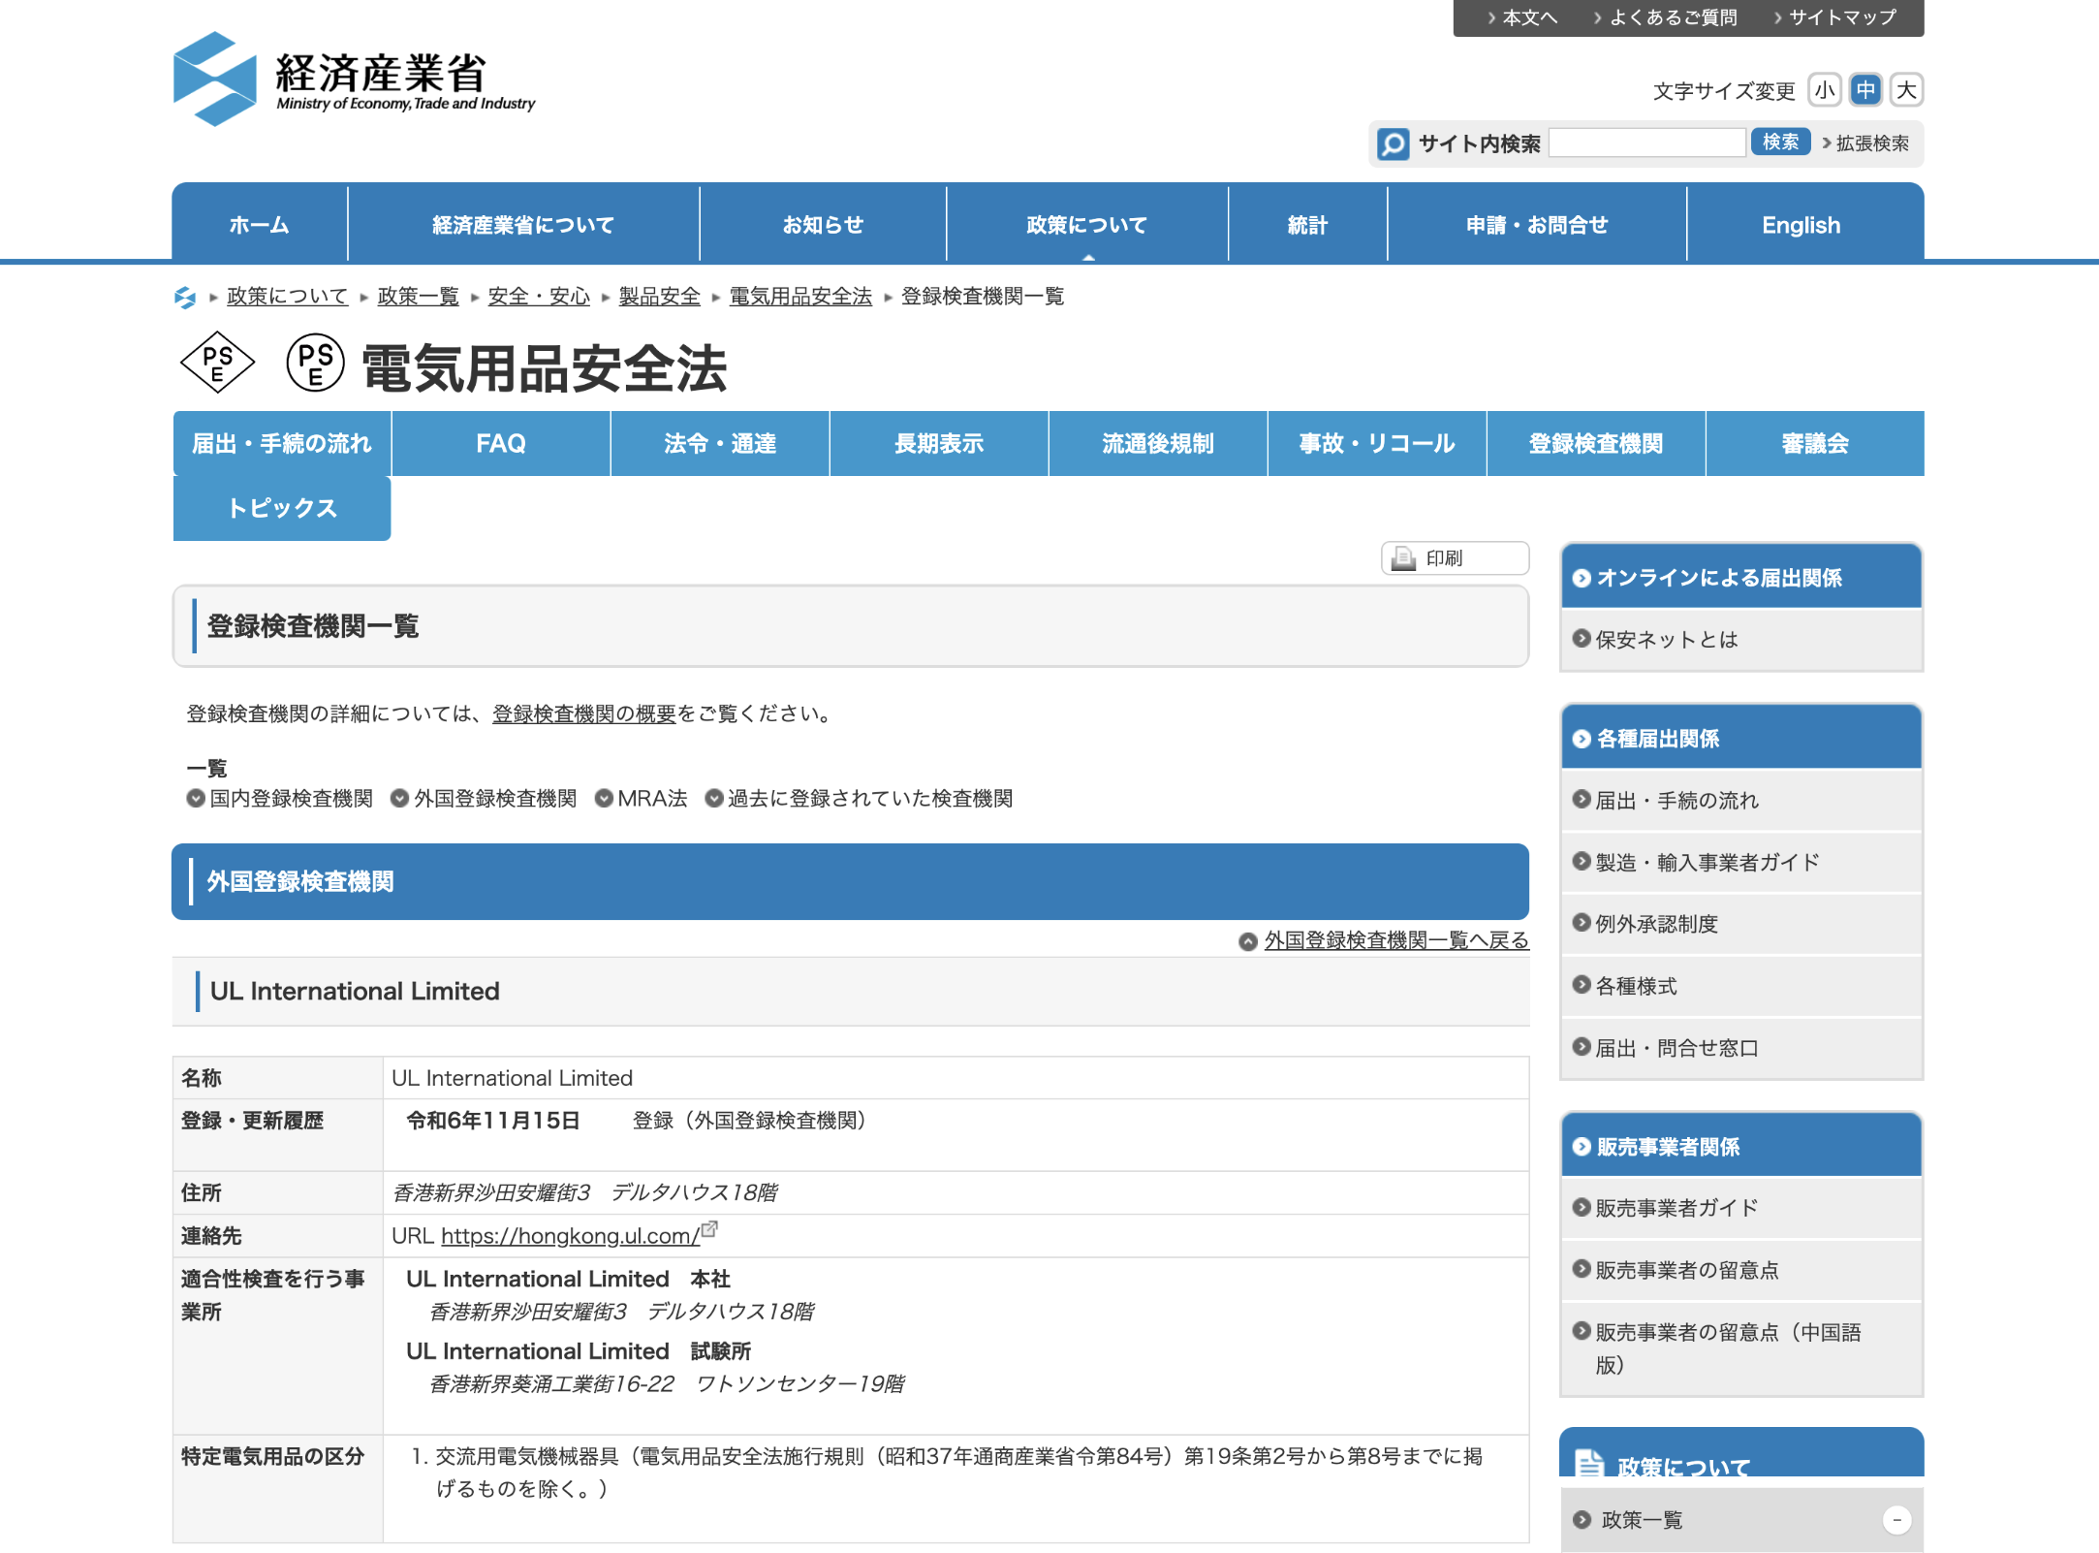This screenshot has width=2099, height=1553.
Task: Open the 登録検査機関 tab
Action: pyautogui.click(x=1595, y=444)
